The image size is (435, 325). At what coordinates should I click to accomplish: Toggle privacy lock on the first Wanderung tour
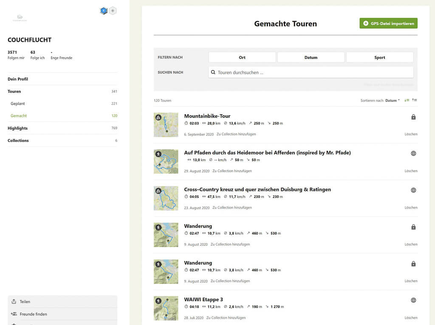click(413, 227)
